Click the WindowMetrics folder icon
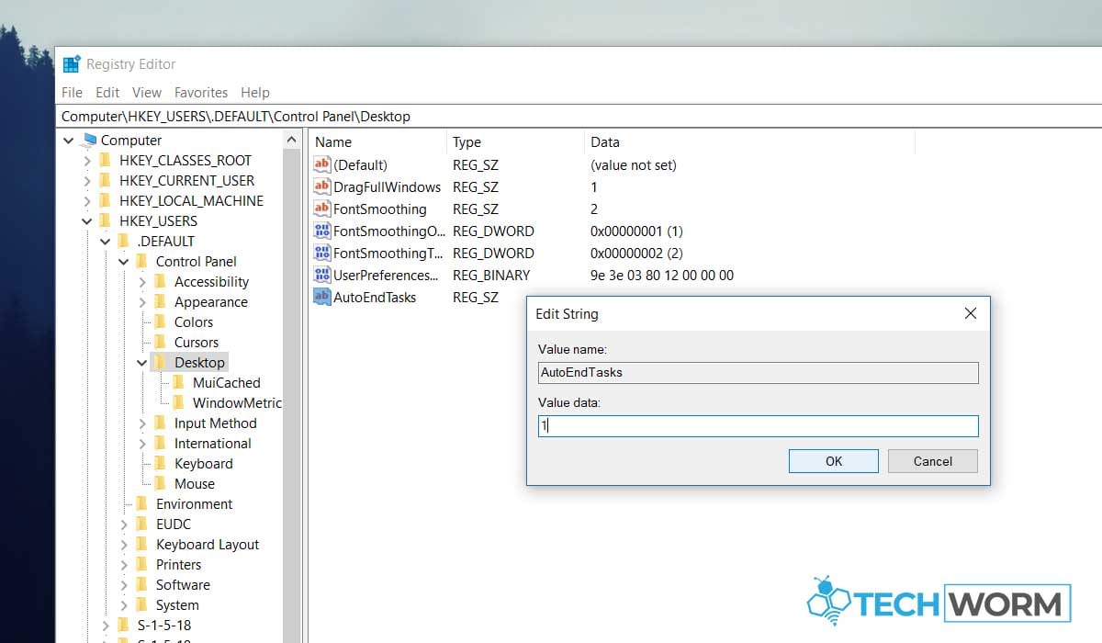 pos(178,403)
